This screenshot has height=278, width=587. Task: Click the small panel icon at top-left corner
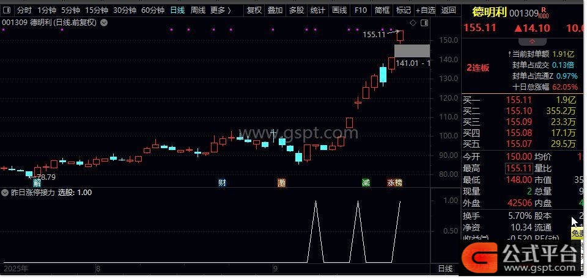pos(7,10)
